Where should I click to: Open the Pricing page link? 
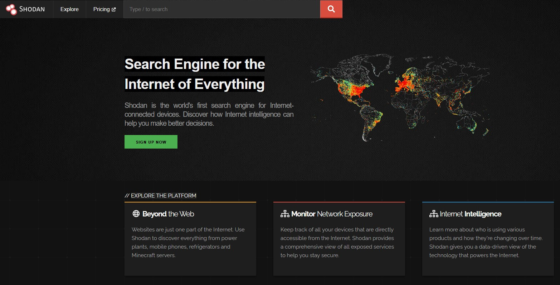pyautogui.click(x=104, y=9)
